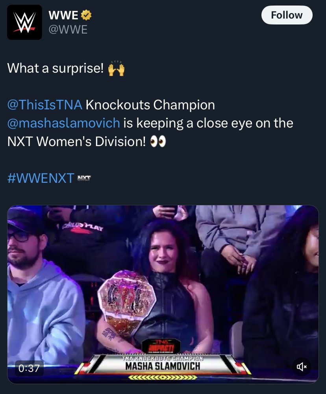Click the NXT hashflag icon after the hashtag
Viewport: 326px width, 394px height.
tap(84, 178)
